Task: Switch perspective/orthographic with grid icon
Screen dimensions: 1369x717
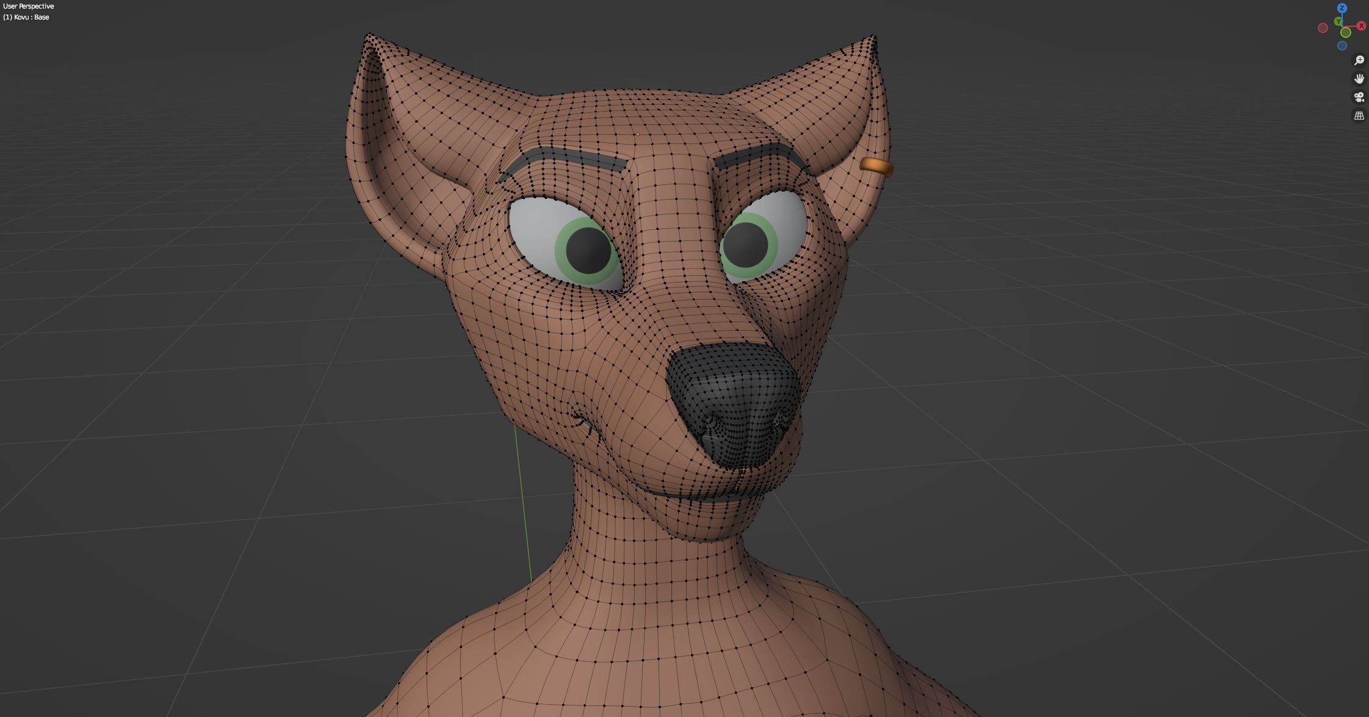Action: tap(1359, 115)
